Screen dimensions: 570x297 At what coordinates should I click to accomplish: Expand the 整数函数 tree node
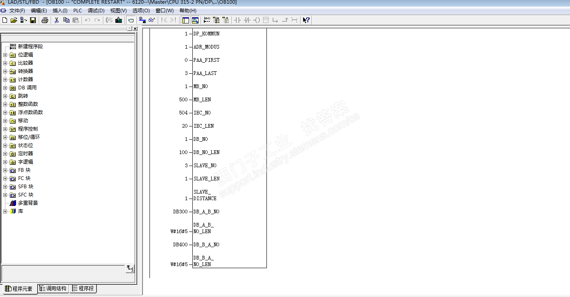[5, 104]
